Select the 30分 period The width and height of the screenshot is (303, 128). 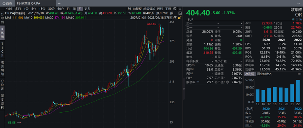(x=51, y=9)
